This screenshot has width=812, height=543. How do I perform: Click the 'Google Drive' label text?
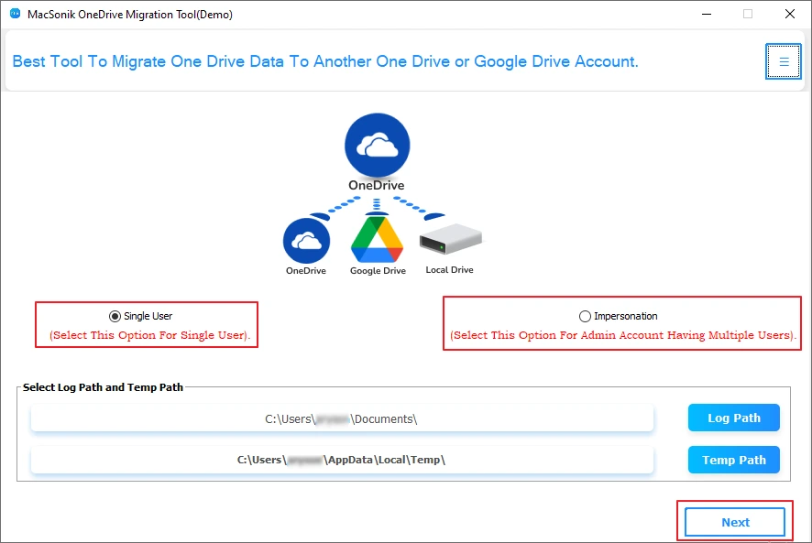[378, 271]
